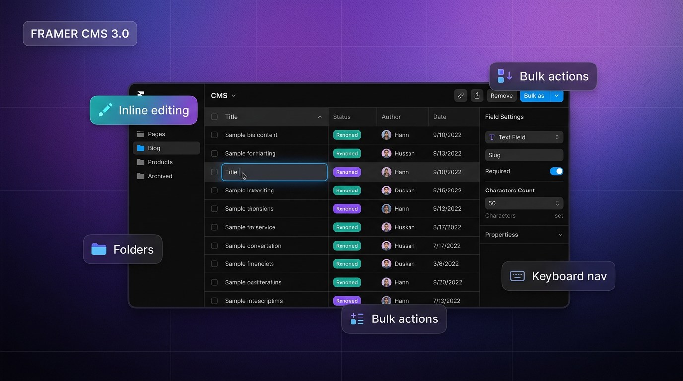
Task: Open the Blog folder in the sidebar
Action: 166,148
